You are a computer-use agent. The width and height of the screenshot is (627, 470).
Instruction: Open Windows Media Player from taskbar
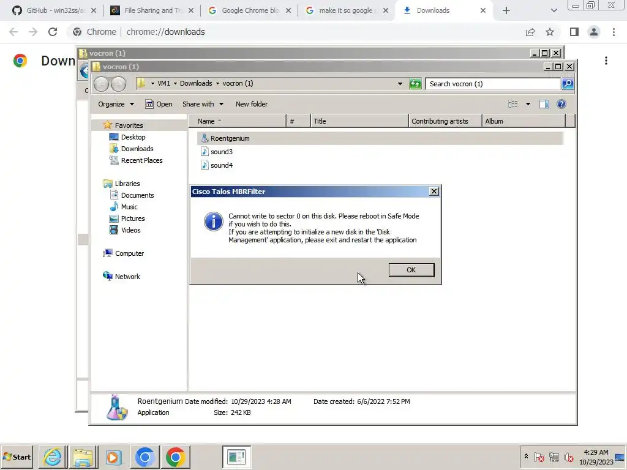(113, 457)
